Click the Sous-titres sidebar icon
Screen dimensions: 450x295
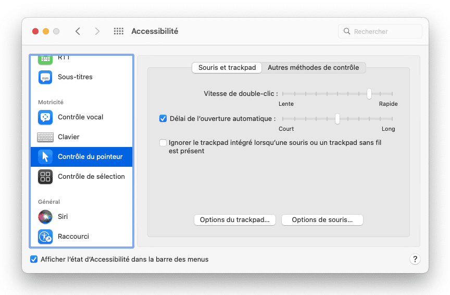click(x=45, y=77)
